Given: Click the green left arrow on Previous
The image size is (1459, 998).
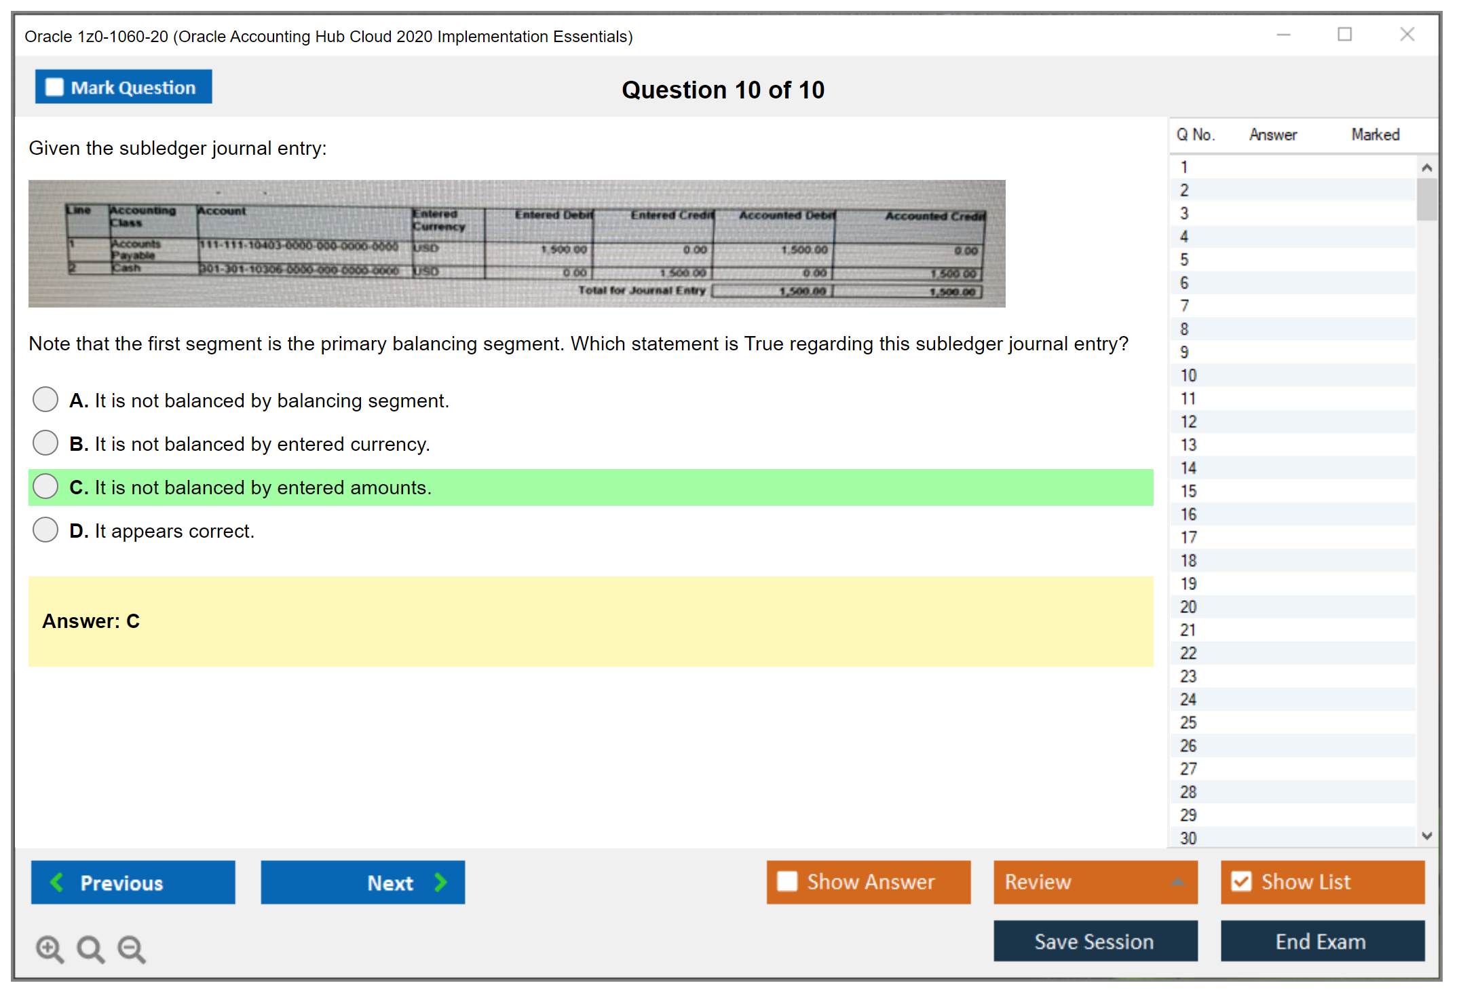Looking at the screenshot, I should click(x=58, y=882).
